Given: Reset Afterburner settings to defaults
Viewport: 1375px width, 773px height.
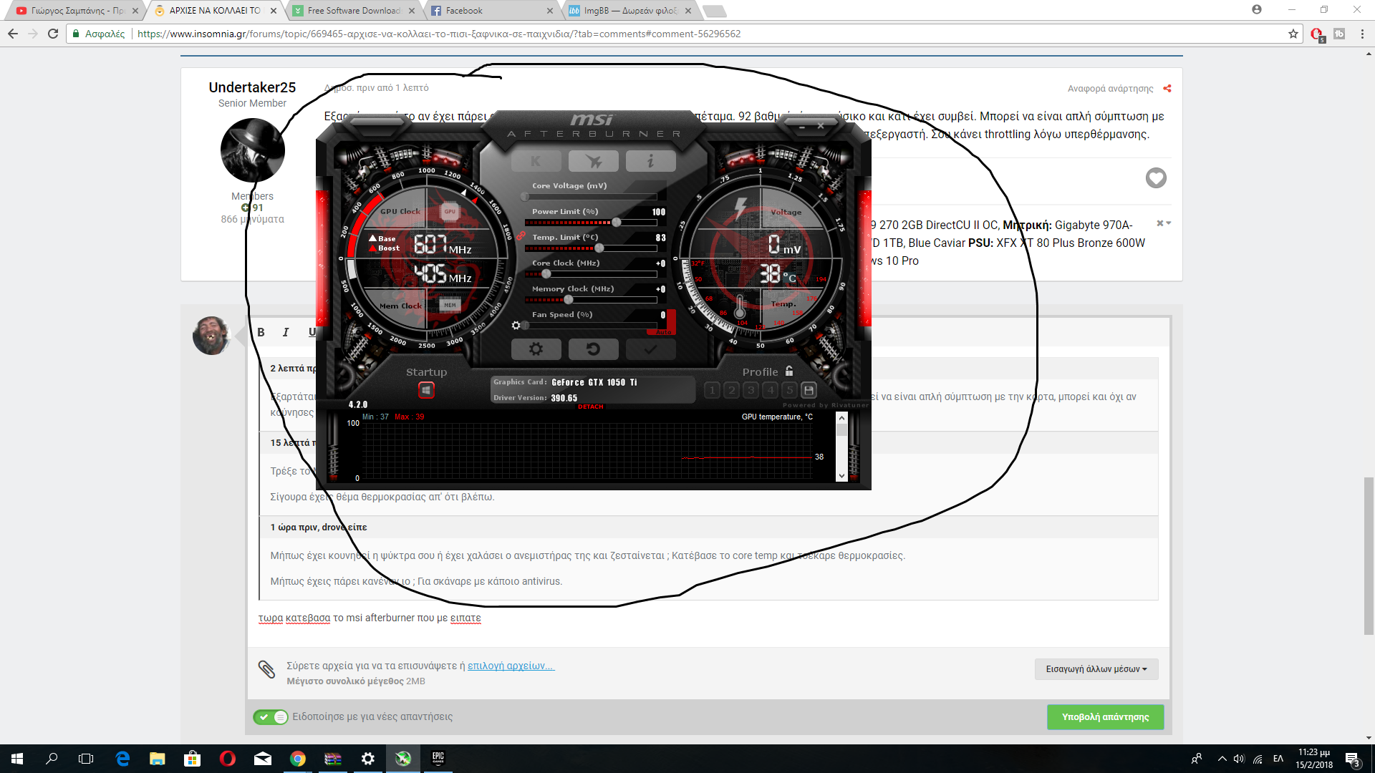Looking at the screenshot, I should [x=593, y=349].
